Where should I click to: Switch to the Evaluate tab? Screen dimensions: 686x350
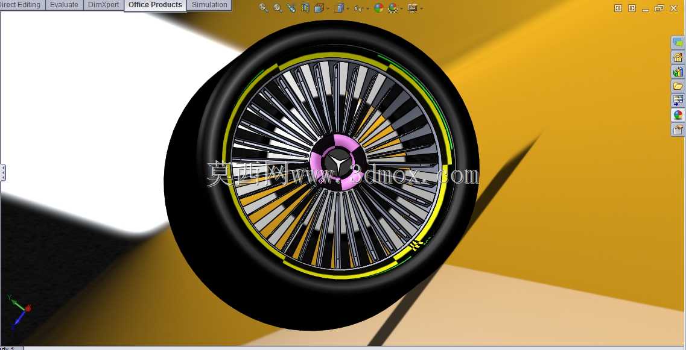[64, 5]
